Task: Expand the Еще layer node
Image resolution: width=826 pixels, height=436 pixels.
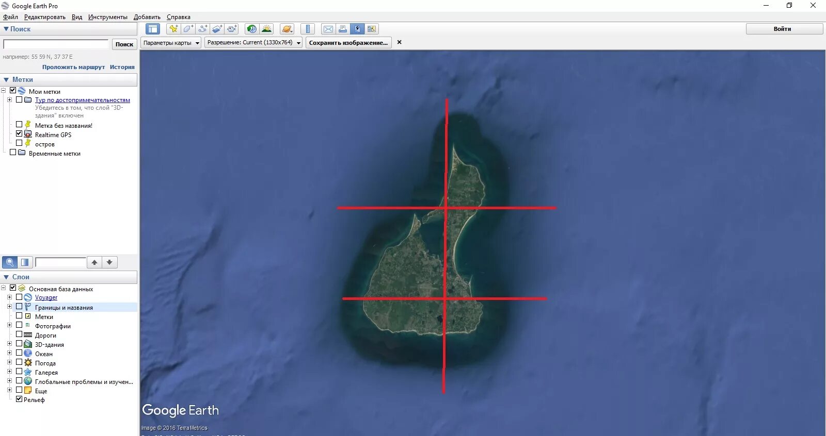Action: 9,390
